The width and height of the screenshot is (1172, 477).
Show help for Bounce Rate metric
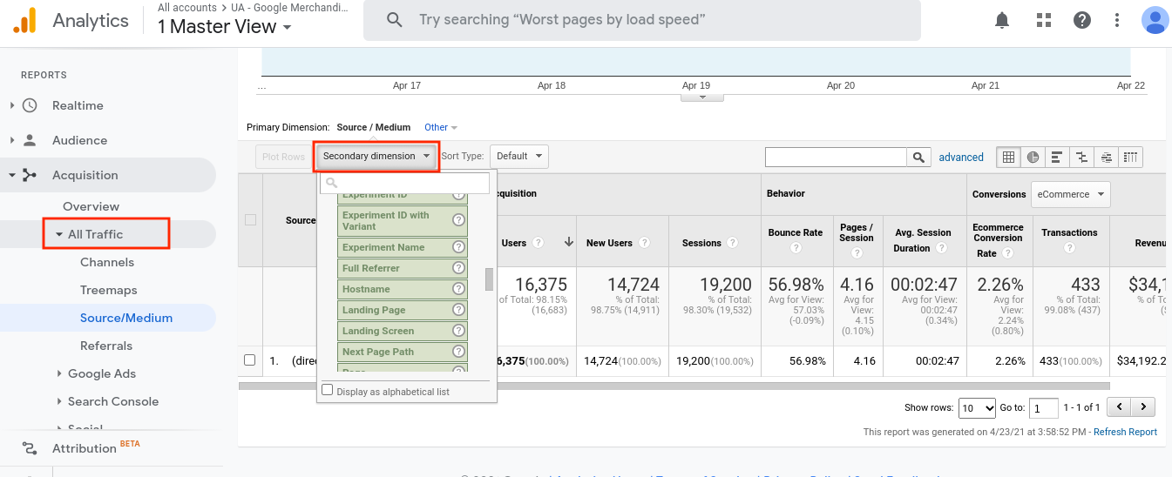[x=796, y=248]
